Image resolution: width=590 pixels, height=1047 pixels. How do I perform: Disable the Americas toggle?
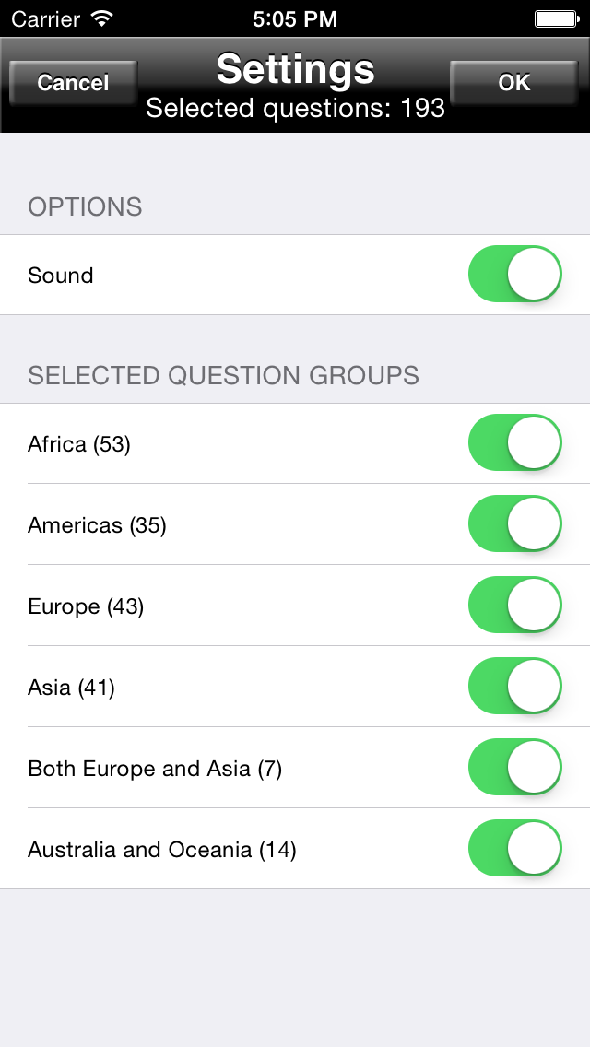coord(514,523)
